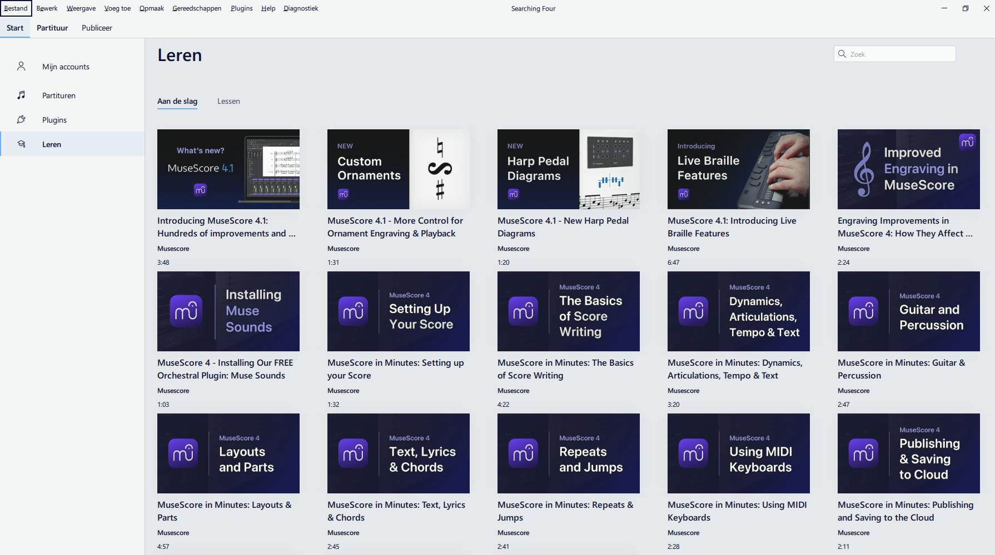Click the Leren graduation cap icon
Viewport: 995px width, 555px height.
tap(21, 144)
